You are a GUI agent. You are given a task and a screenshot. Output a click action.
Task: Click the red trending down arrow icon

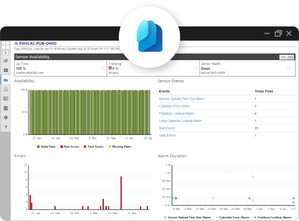tap(110, 68)
